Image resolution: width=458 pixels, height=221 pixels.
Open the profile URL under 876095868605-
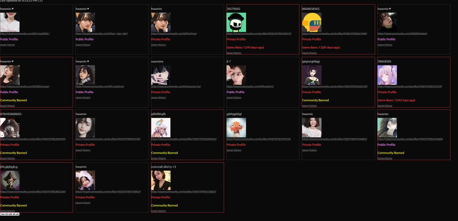[x=33, y=139]
